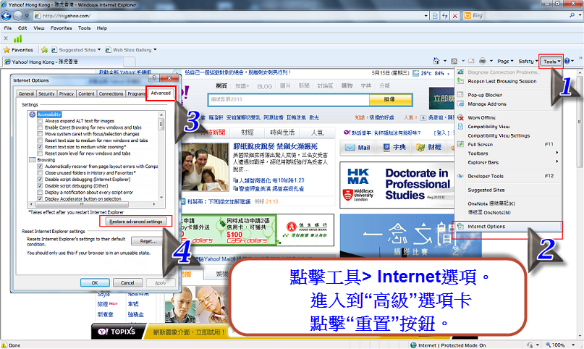Viewport: 584px width, 349px height.
Task: Select the Advanced tab
Action: point(161,93)
